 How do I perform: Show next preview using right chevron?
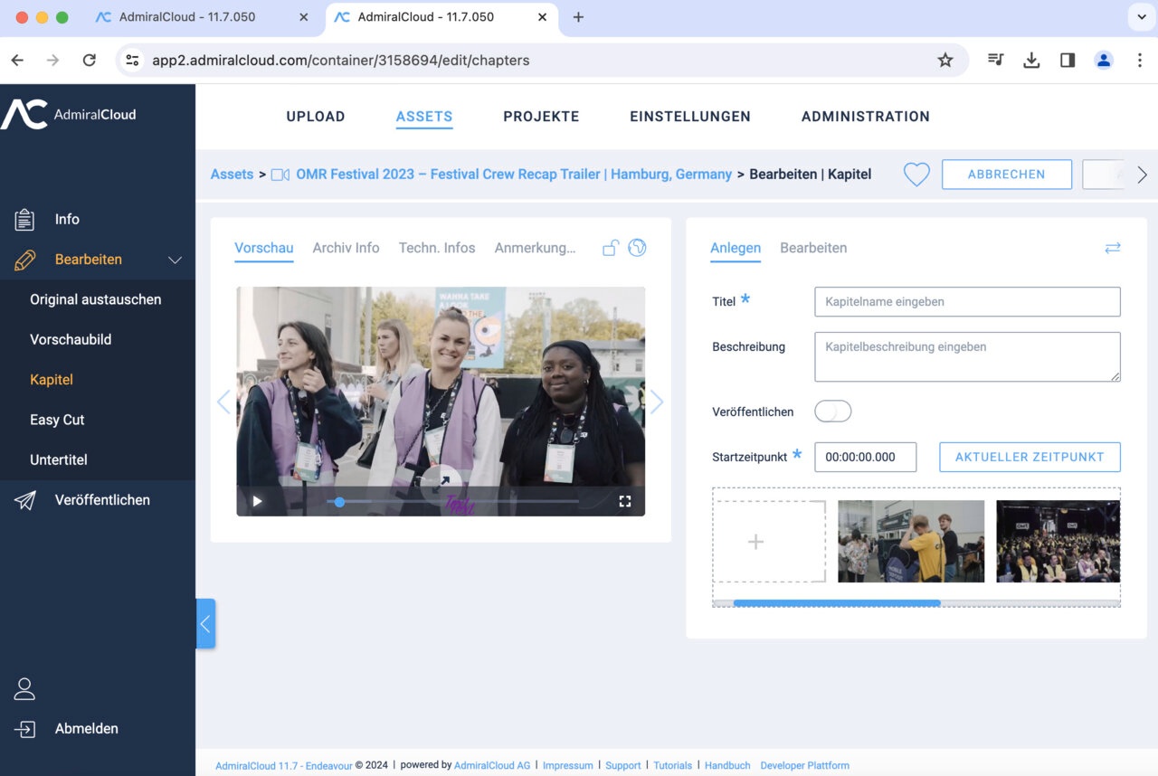click(658, 402)
